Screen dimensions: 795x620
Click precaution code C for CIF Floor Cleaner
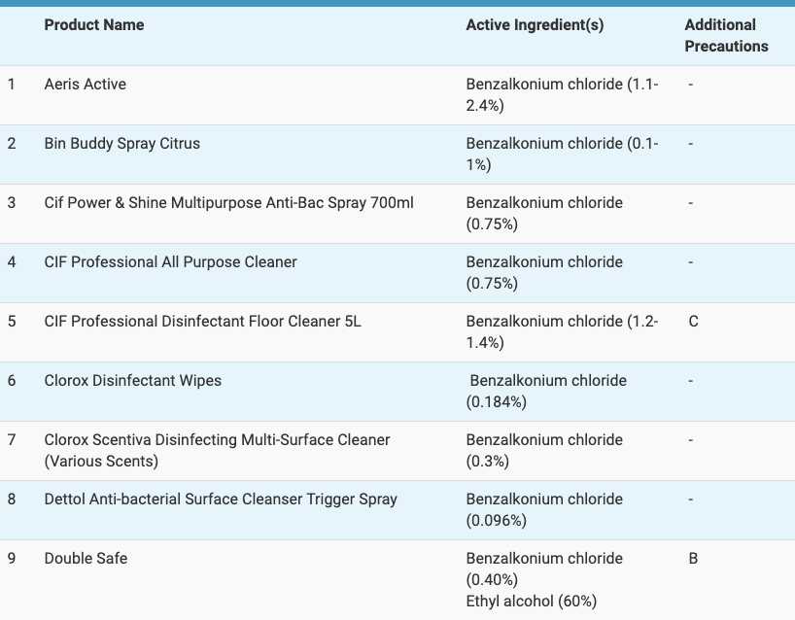pyautogui.click(x=693, y=322)
